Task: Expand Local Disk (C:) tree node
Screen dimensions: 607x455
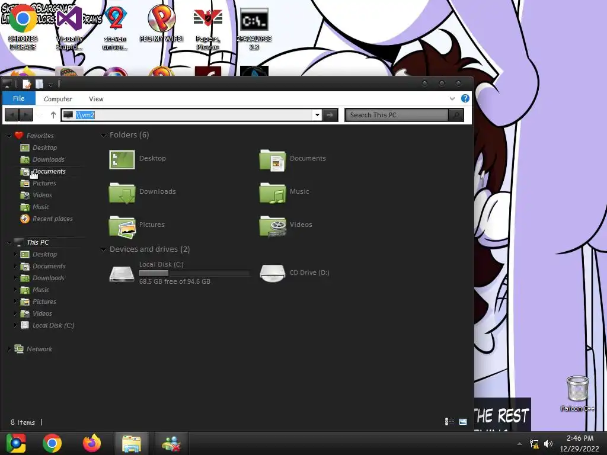Action: pyautogui.click(x=15, y=325)
